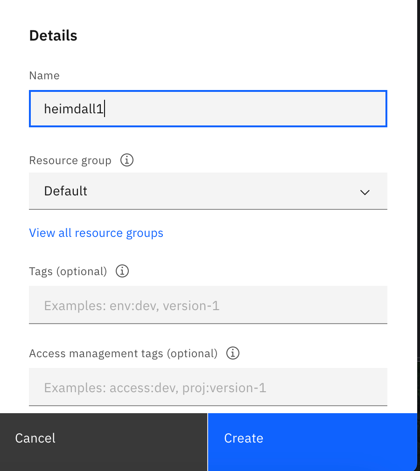420x471 pixels.
Task: Click the Tags (optional) label
Action: (x=68, y=271)
